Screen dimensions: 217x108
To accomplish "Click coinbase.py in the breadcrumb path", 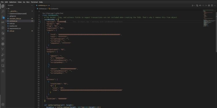I will tap(43, 9).
